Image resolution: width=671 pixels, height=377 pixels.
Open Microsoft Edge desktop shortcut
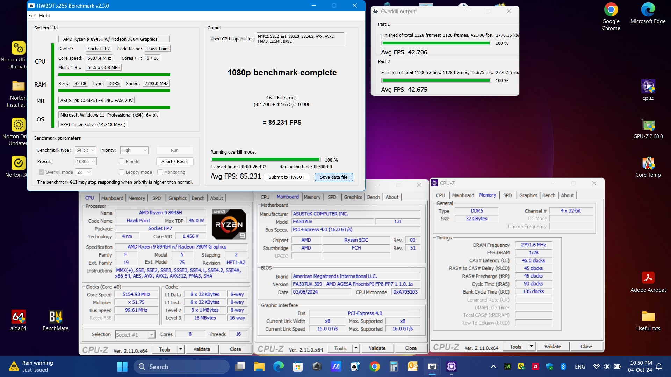click(x=648, y=14)
